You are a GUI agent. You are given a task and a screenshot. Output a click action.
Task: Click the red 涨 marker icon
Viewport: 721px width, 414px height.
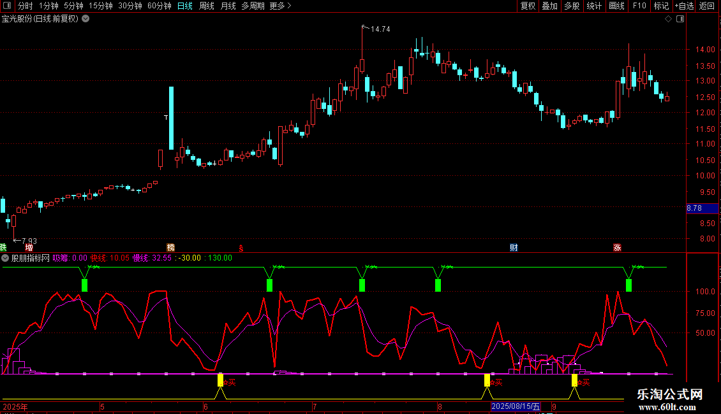coord(617,247)
